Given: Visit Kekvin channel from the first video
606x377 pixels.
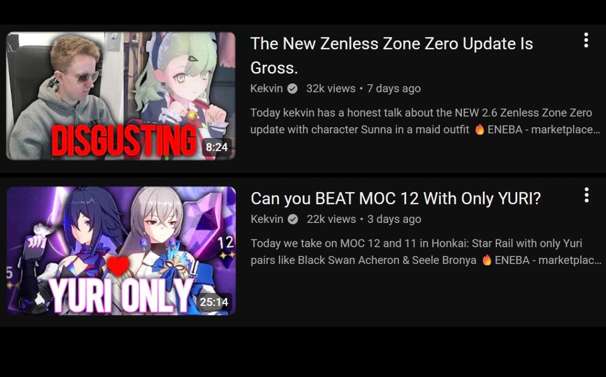Looking at the screenshot, I should click(x=267, y=89).
